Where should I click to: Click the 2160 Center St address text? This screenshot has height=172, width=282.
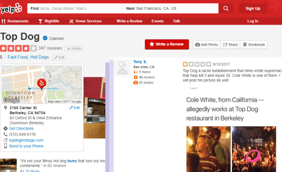tap(23, 108)
